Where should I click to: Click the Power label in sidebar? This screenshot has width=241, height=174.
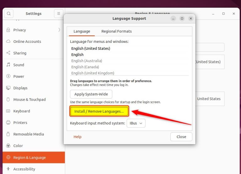coord(19,76)
